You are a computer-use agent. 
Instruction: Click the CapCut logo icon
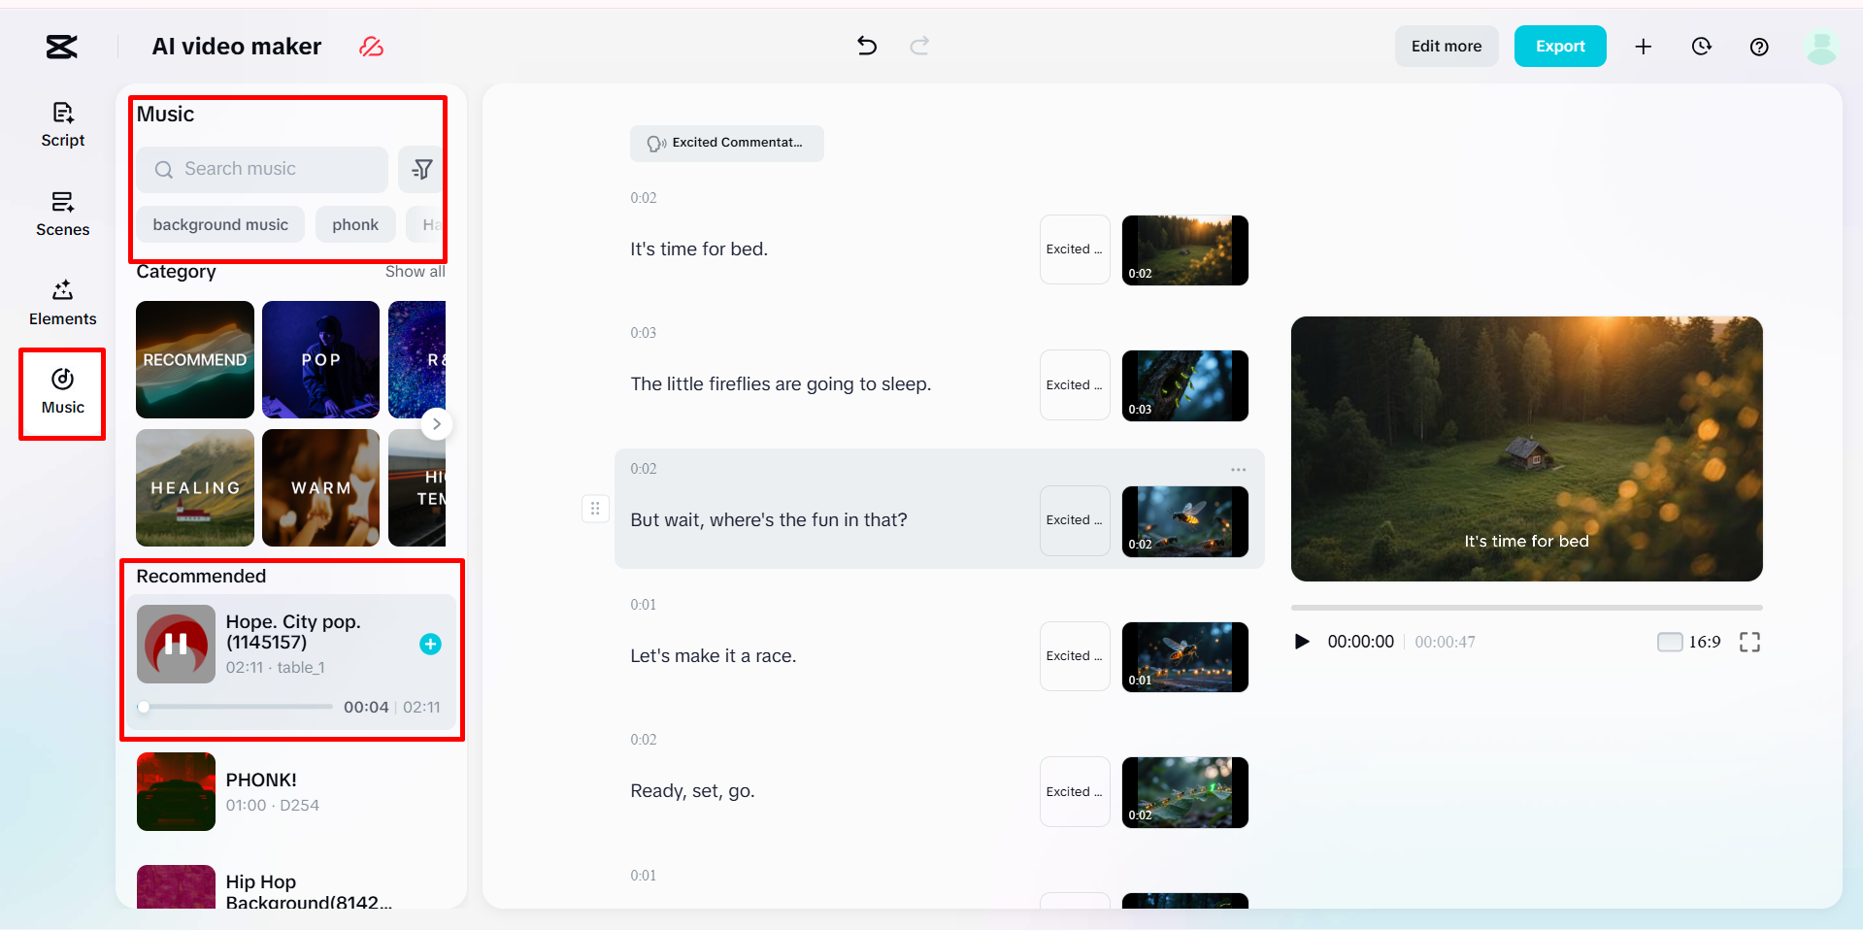coord(62,47)
